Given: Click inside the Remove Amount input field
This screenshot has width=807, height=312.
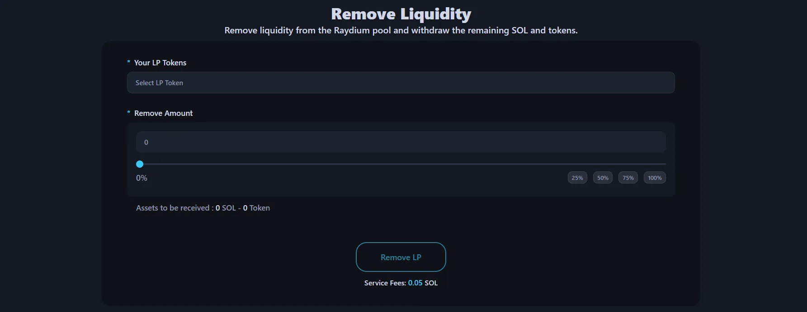Looking at the screenshot, I should [401, 142].
